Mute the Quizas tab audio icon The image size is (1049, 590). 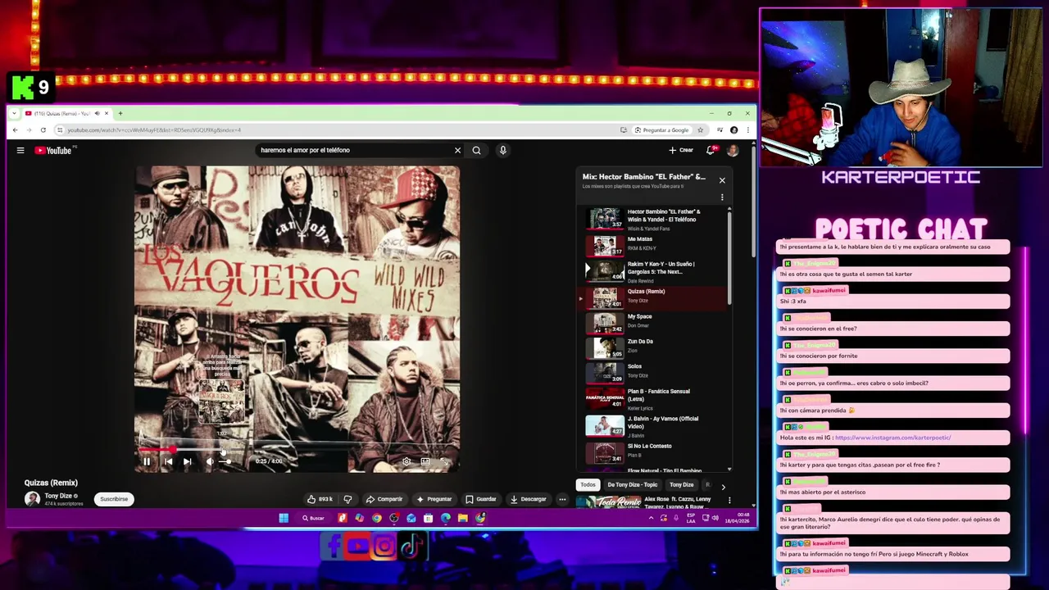coord(97,113)
